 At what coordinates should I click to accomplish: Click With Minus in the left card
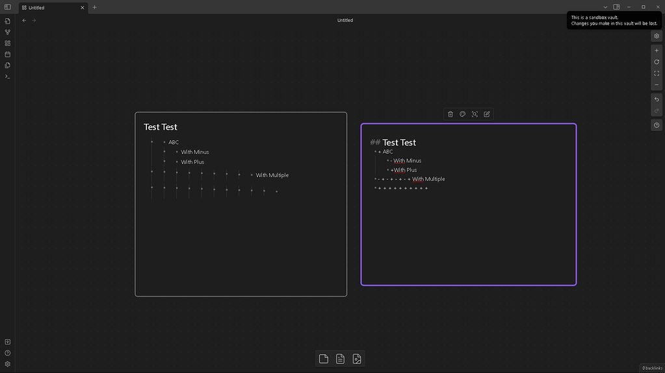click(x=194, y=152)
